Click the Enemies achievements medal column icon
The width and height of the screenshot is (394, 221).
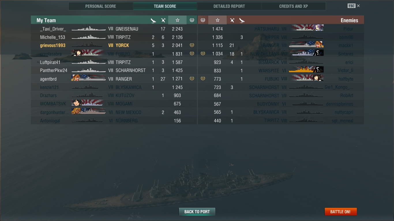(203, 20)
